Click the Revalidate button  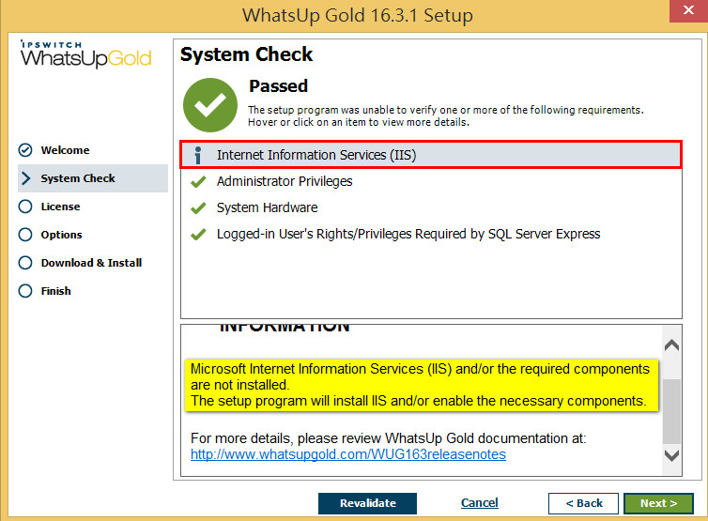367,503
